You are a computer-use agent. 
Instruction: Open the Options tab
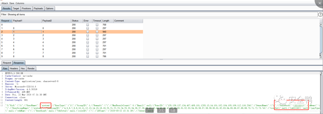coord(49,8)
